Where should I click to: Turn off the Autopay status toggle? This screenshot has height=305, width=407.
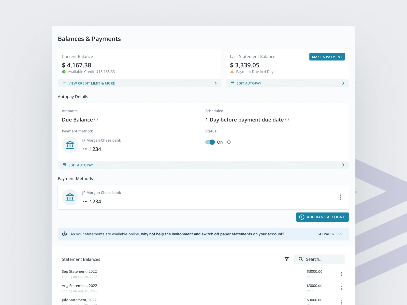[x=210, y=142]
